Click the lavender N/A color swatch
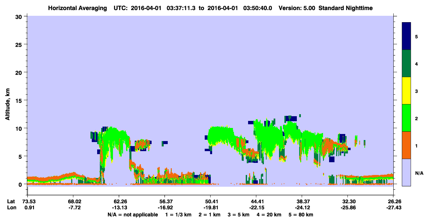 (x=406, y=172)
